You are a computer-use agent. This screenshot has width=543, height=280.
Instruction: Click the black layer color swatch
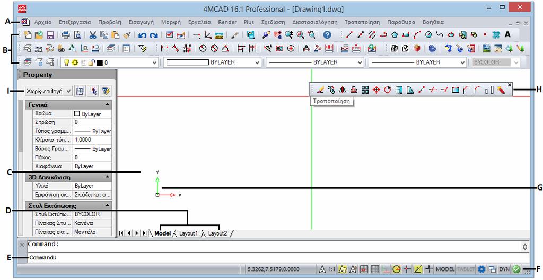pos(100,63)
